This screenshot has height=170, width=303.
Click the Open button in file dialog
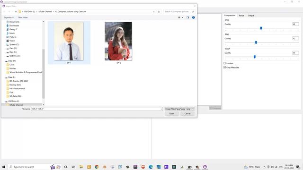click(x=171, y=114)
